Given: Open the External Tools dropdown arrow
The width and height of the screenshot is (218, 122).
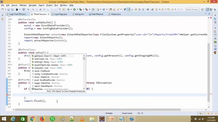Looking at the screenshot, I should click(89, 9).
